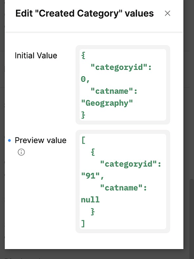
Task: Click the "91" value in Preview value
Action: click(91, 176)
